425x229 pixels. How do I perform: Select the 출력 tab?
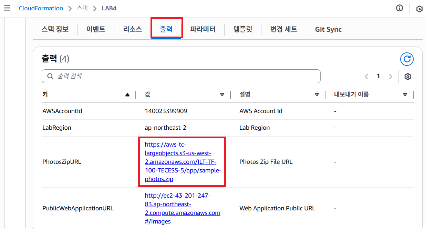166,29
